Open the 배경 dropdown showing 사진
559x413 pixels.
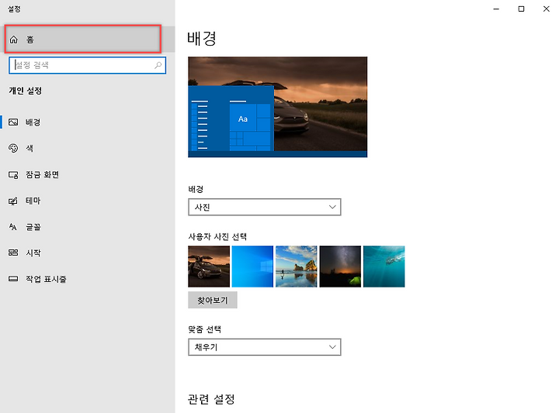pos(265,207)
